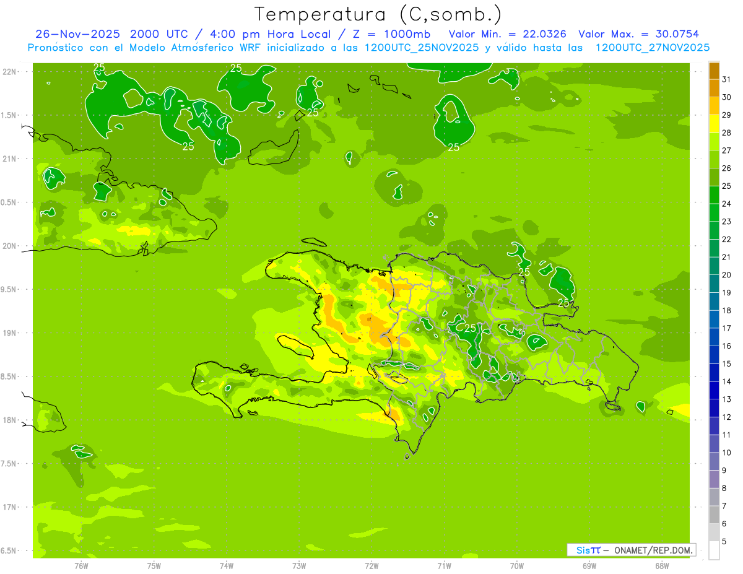Click the yellow legend swatch between 28 and 29
The height and width of the screenshot is (574, 743).
point(714,123)
